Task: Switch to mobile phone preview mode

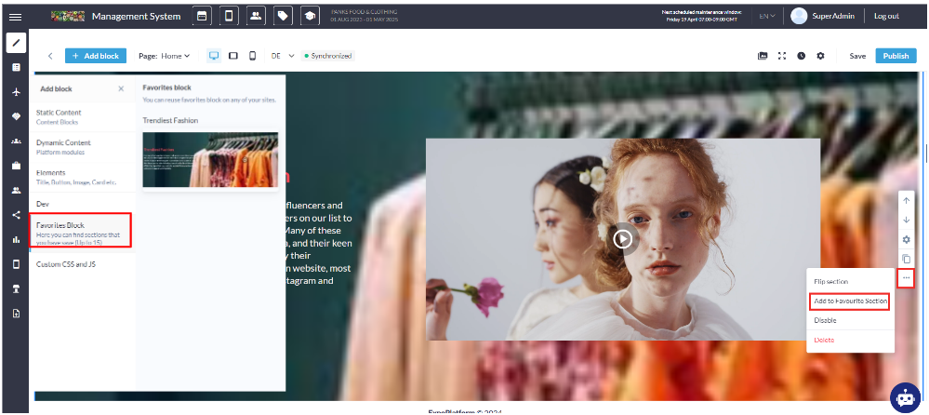Action: click(x=252, y=56)
